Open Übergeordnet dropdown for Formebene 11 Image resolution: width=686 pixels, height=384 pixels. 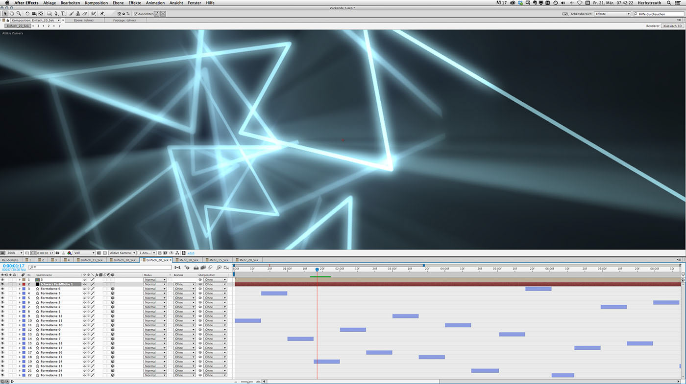click(216, 320)
